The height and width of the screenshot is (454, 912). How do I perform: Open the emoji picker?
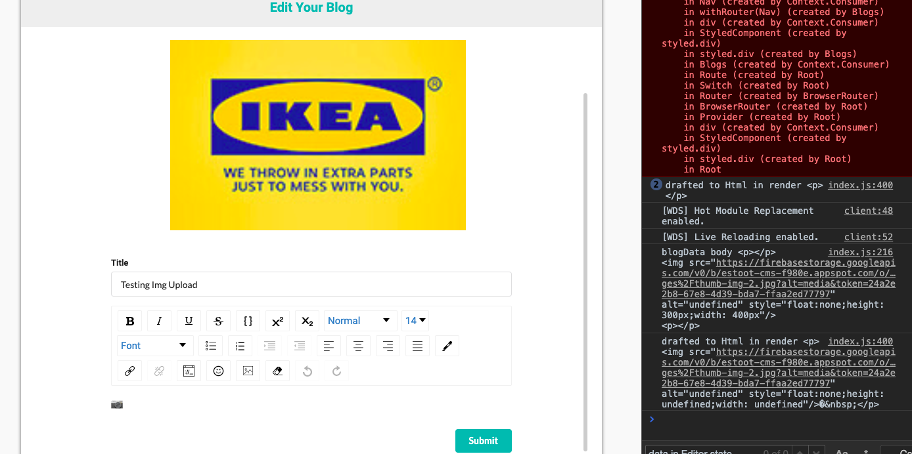(x=218, y=371)
